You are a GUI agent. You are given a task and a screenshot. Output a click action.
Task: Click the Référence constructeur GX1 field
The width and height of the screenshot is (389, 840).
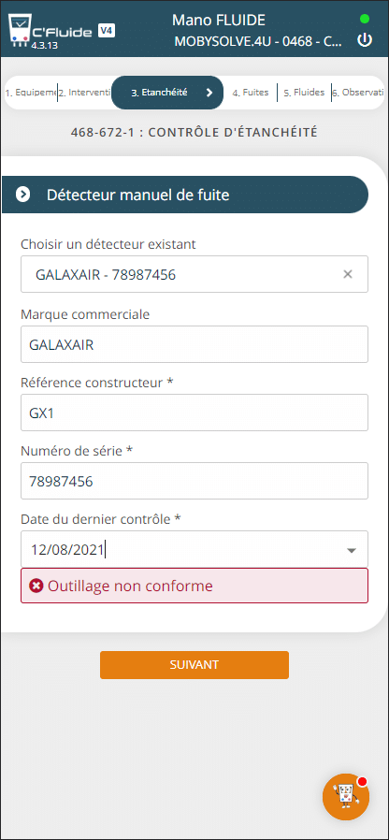(194, 413)
